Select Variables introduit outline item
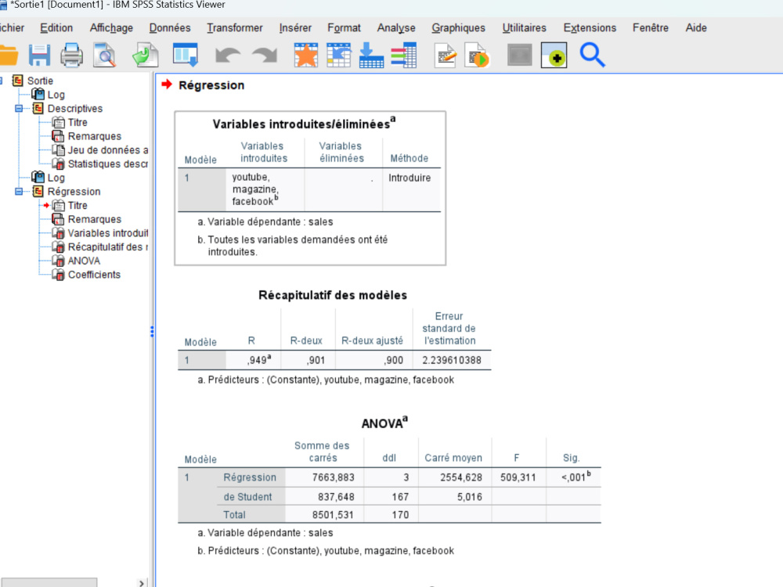The image size is (783, 587). pos(108,233)
